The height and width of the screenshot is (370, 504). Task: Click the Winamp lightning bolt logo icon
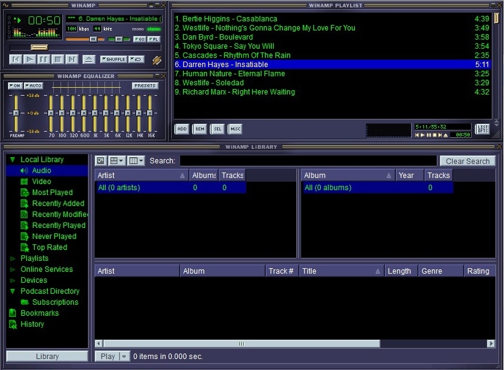pyautogui.click(x=156, y=60)
